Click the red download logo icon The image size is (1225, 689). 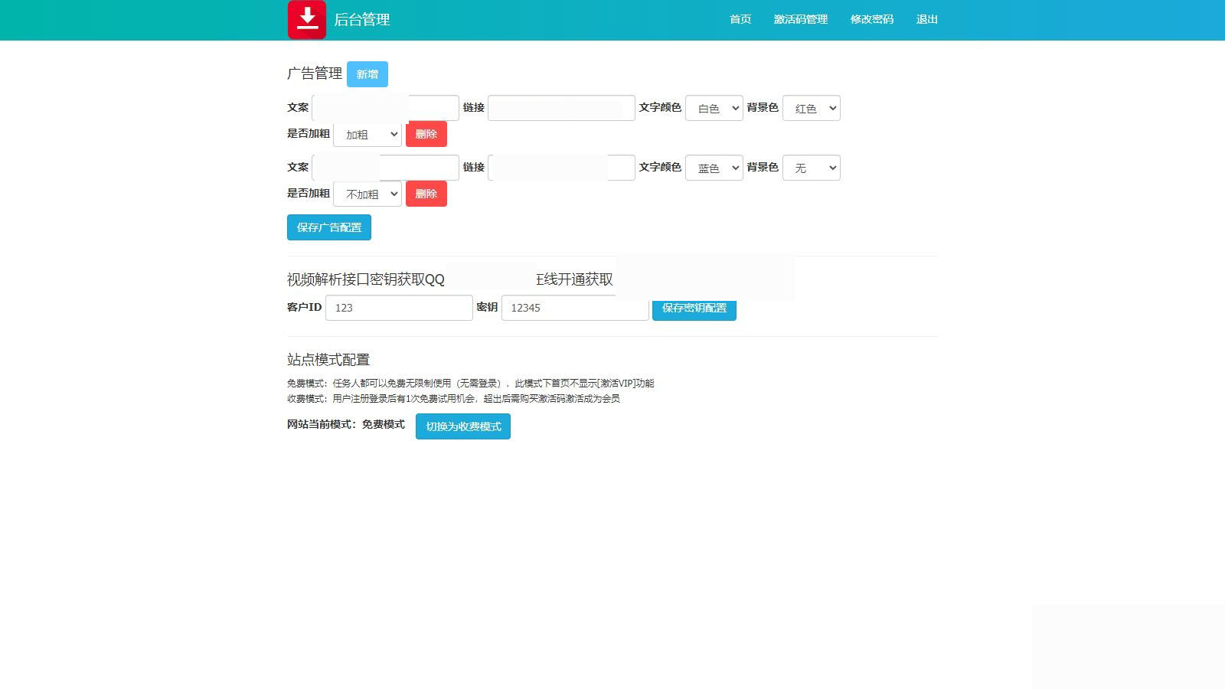pos(307,19)
